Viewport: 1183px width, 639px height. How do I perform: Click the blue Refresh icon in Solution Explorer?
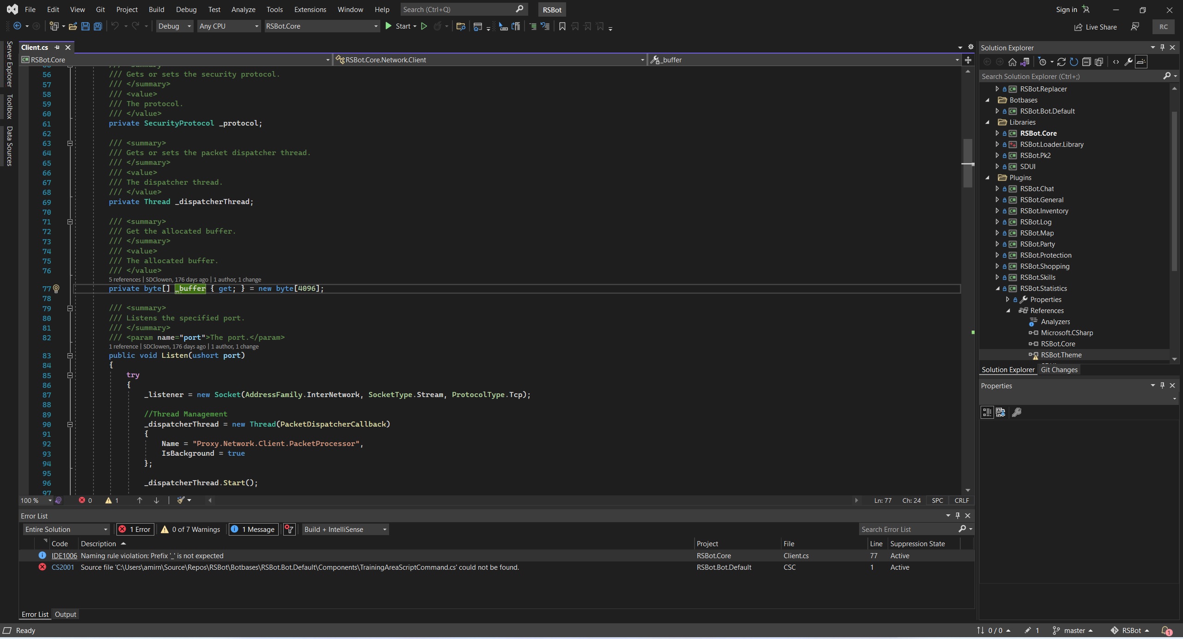[1073, 62]
